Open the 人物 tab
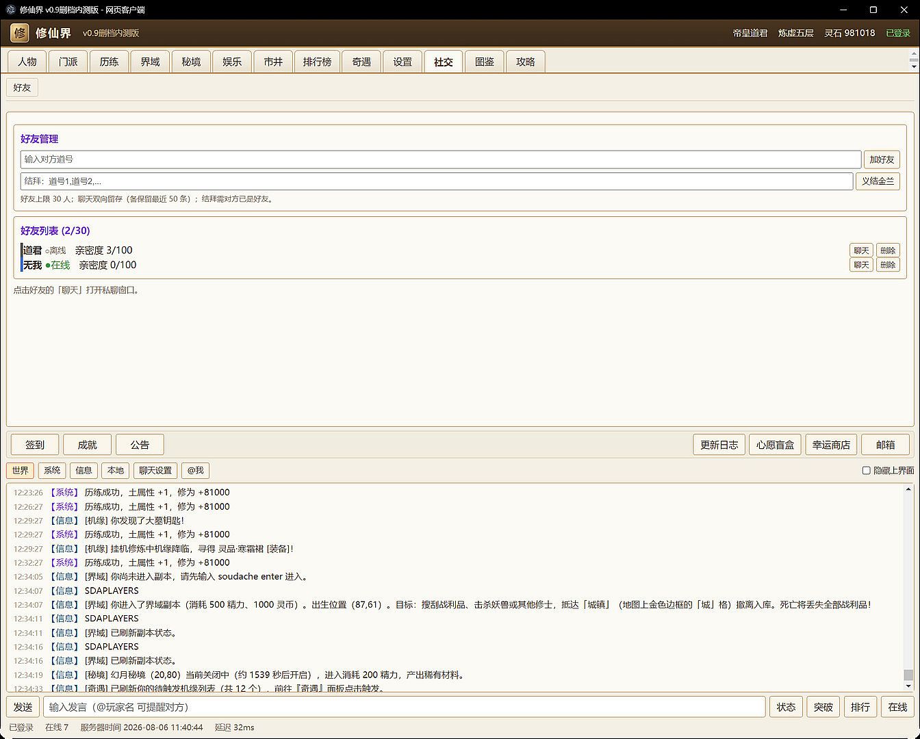The width and height of the screenshot is (920, 739). (x=27, y=62)
